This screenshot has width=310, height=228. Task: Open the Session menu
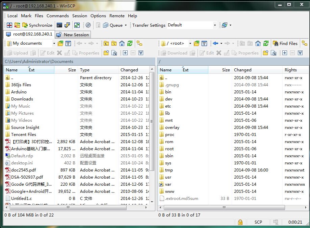[x=80, y=16]
